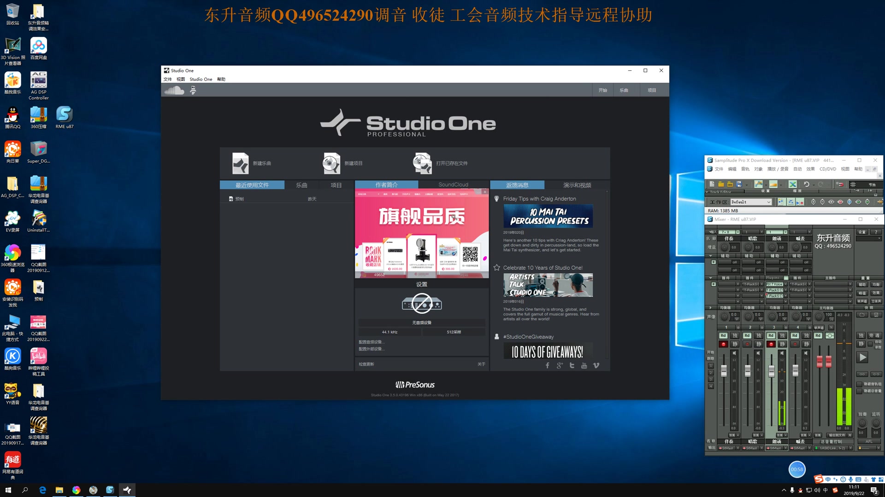This screenshot has width=885, height=497.
Task: Toggle record arm on the 伴奏 channel
Action: click(x=724, y=344)
